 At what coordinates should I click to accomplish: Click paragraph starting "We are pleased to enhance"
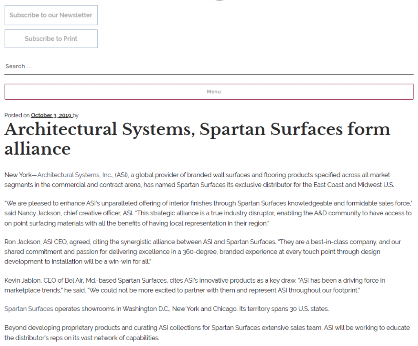[x=209, y=213]
